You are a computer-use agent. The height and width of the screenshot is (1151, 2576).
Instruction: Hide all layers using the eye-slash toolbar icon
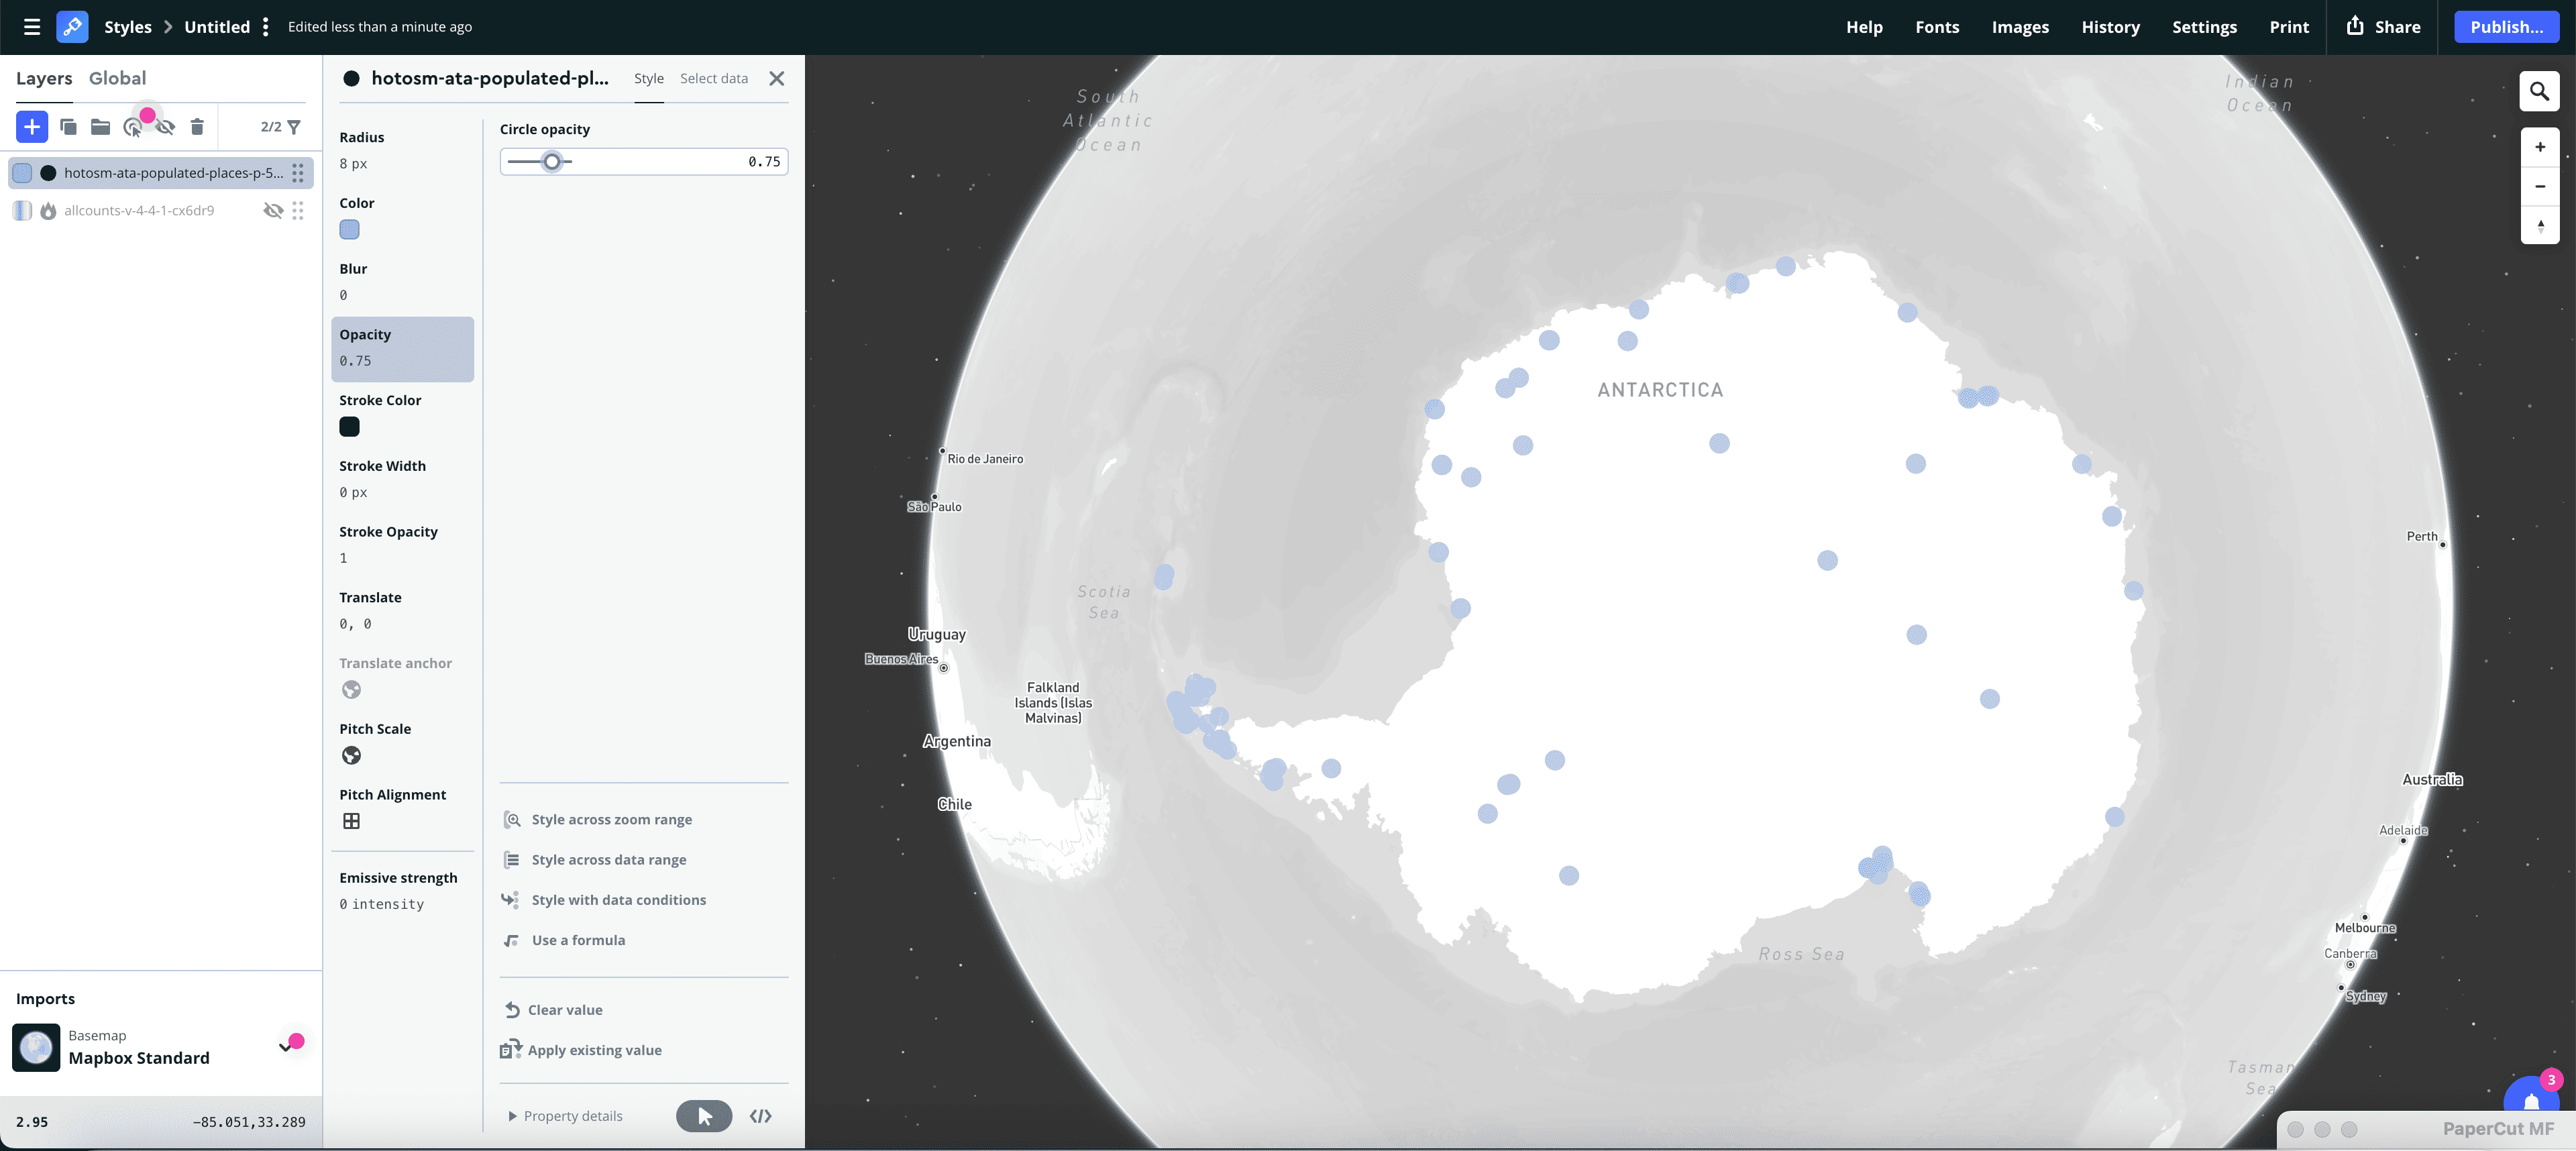click(165, 127)
